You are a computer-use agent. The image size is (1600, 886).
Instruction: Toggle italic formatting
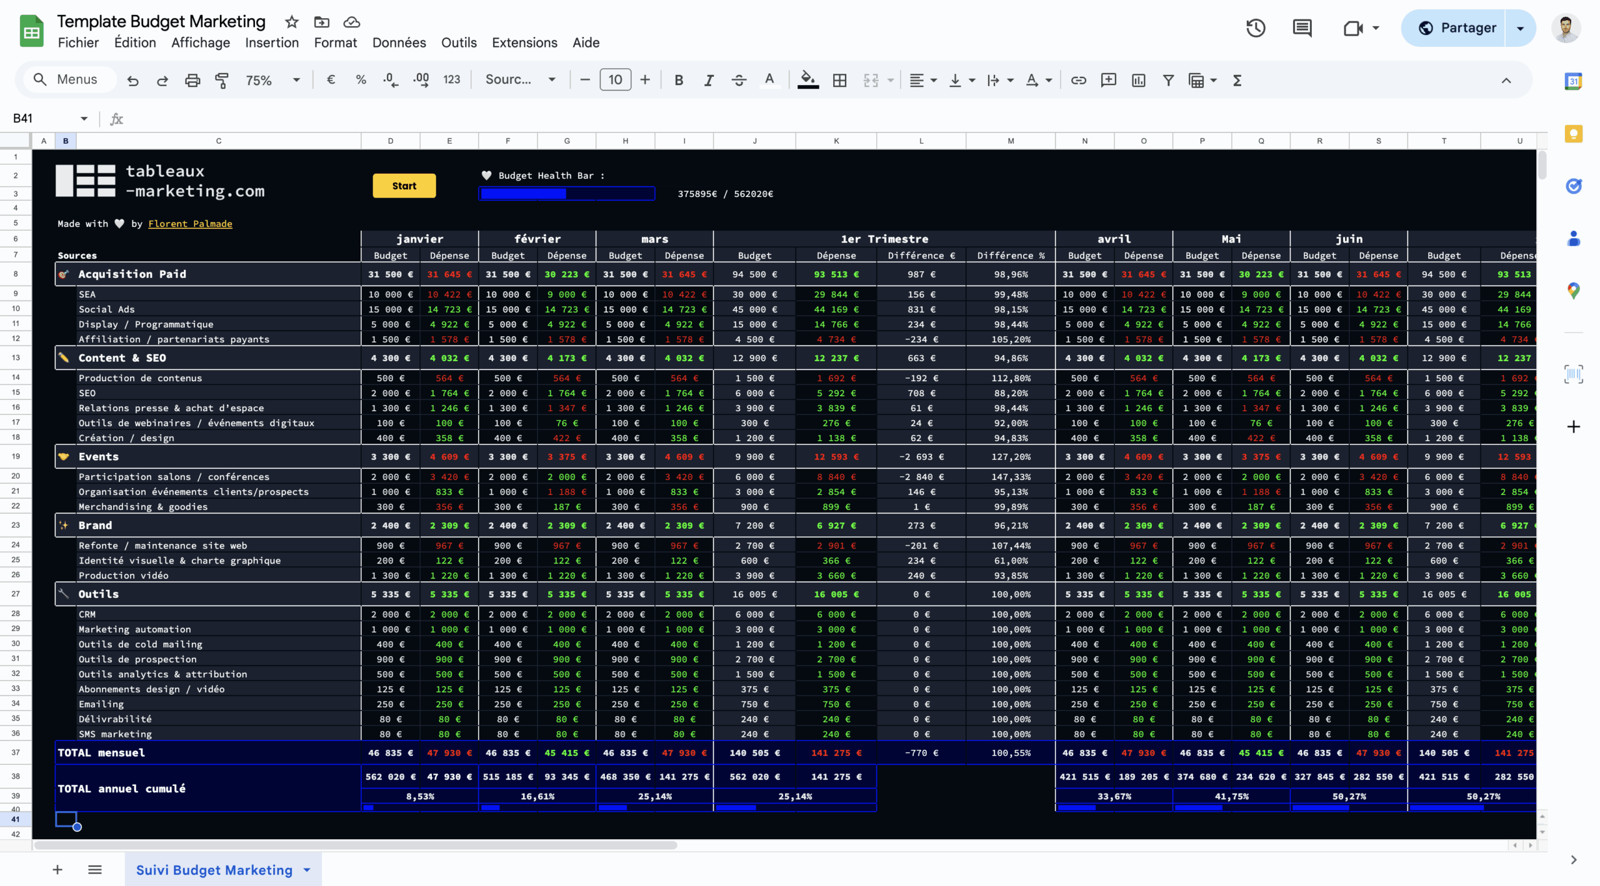coord(709,80)
